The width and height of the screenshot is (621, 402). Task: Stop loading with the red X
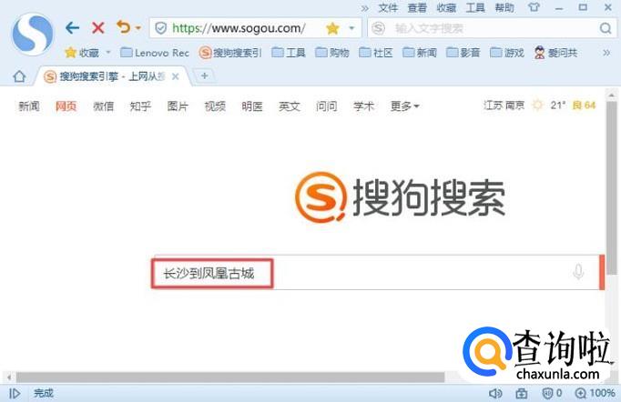point(97,27)
